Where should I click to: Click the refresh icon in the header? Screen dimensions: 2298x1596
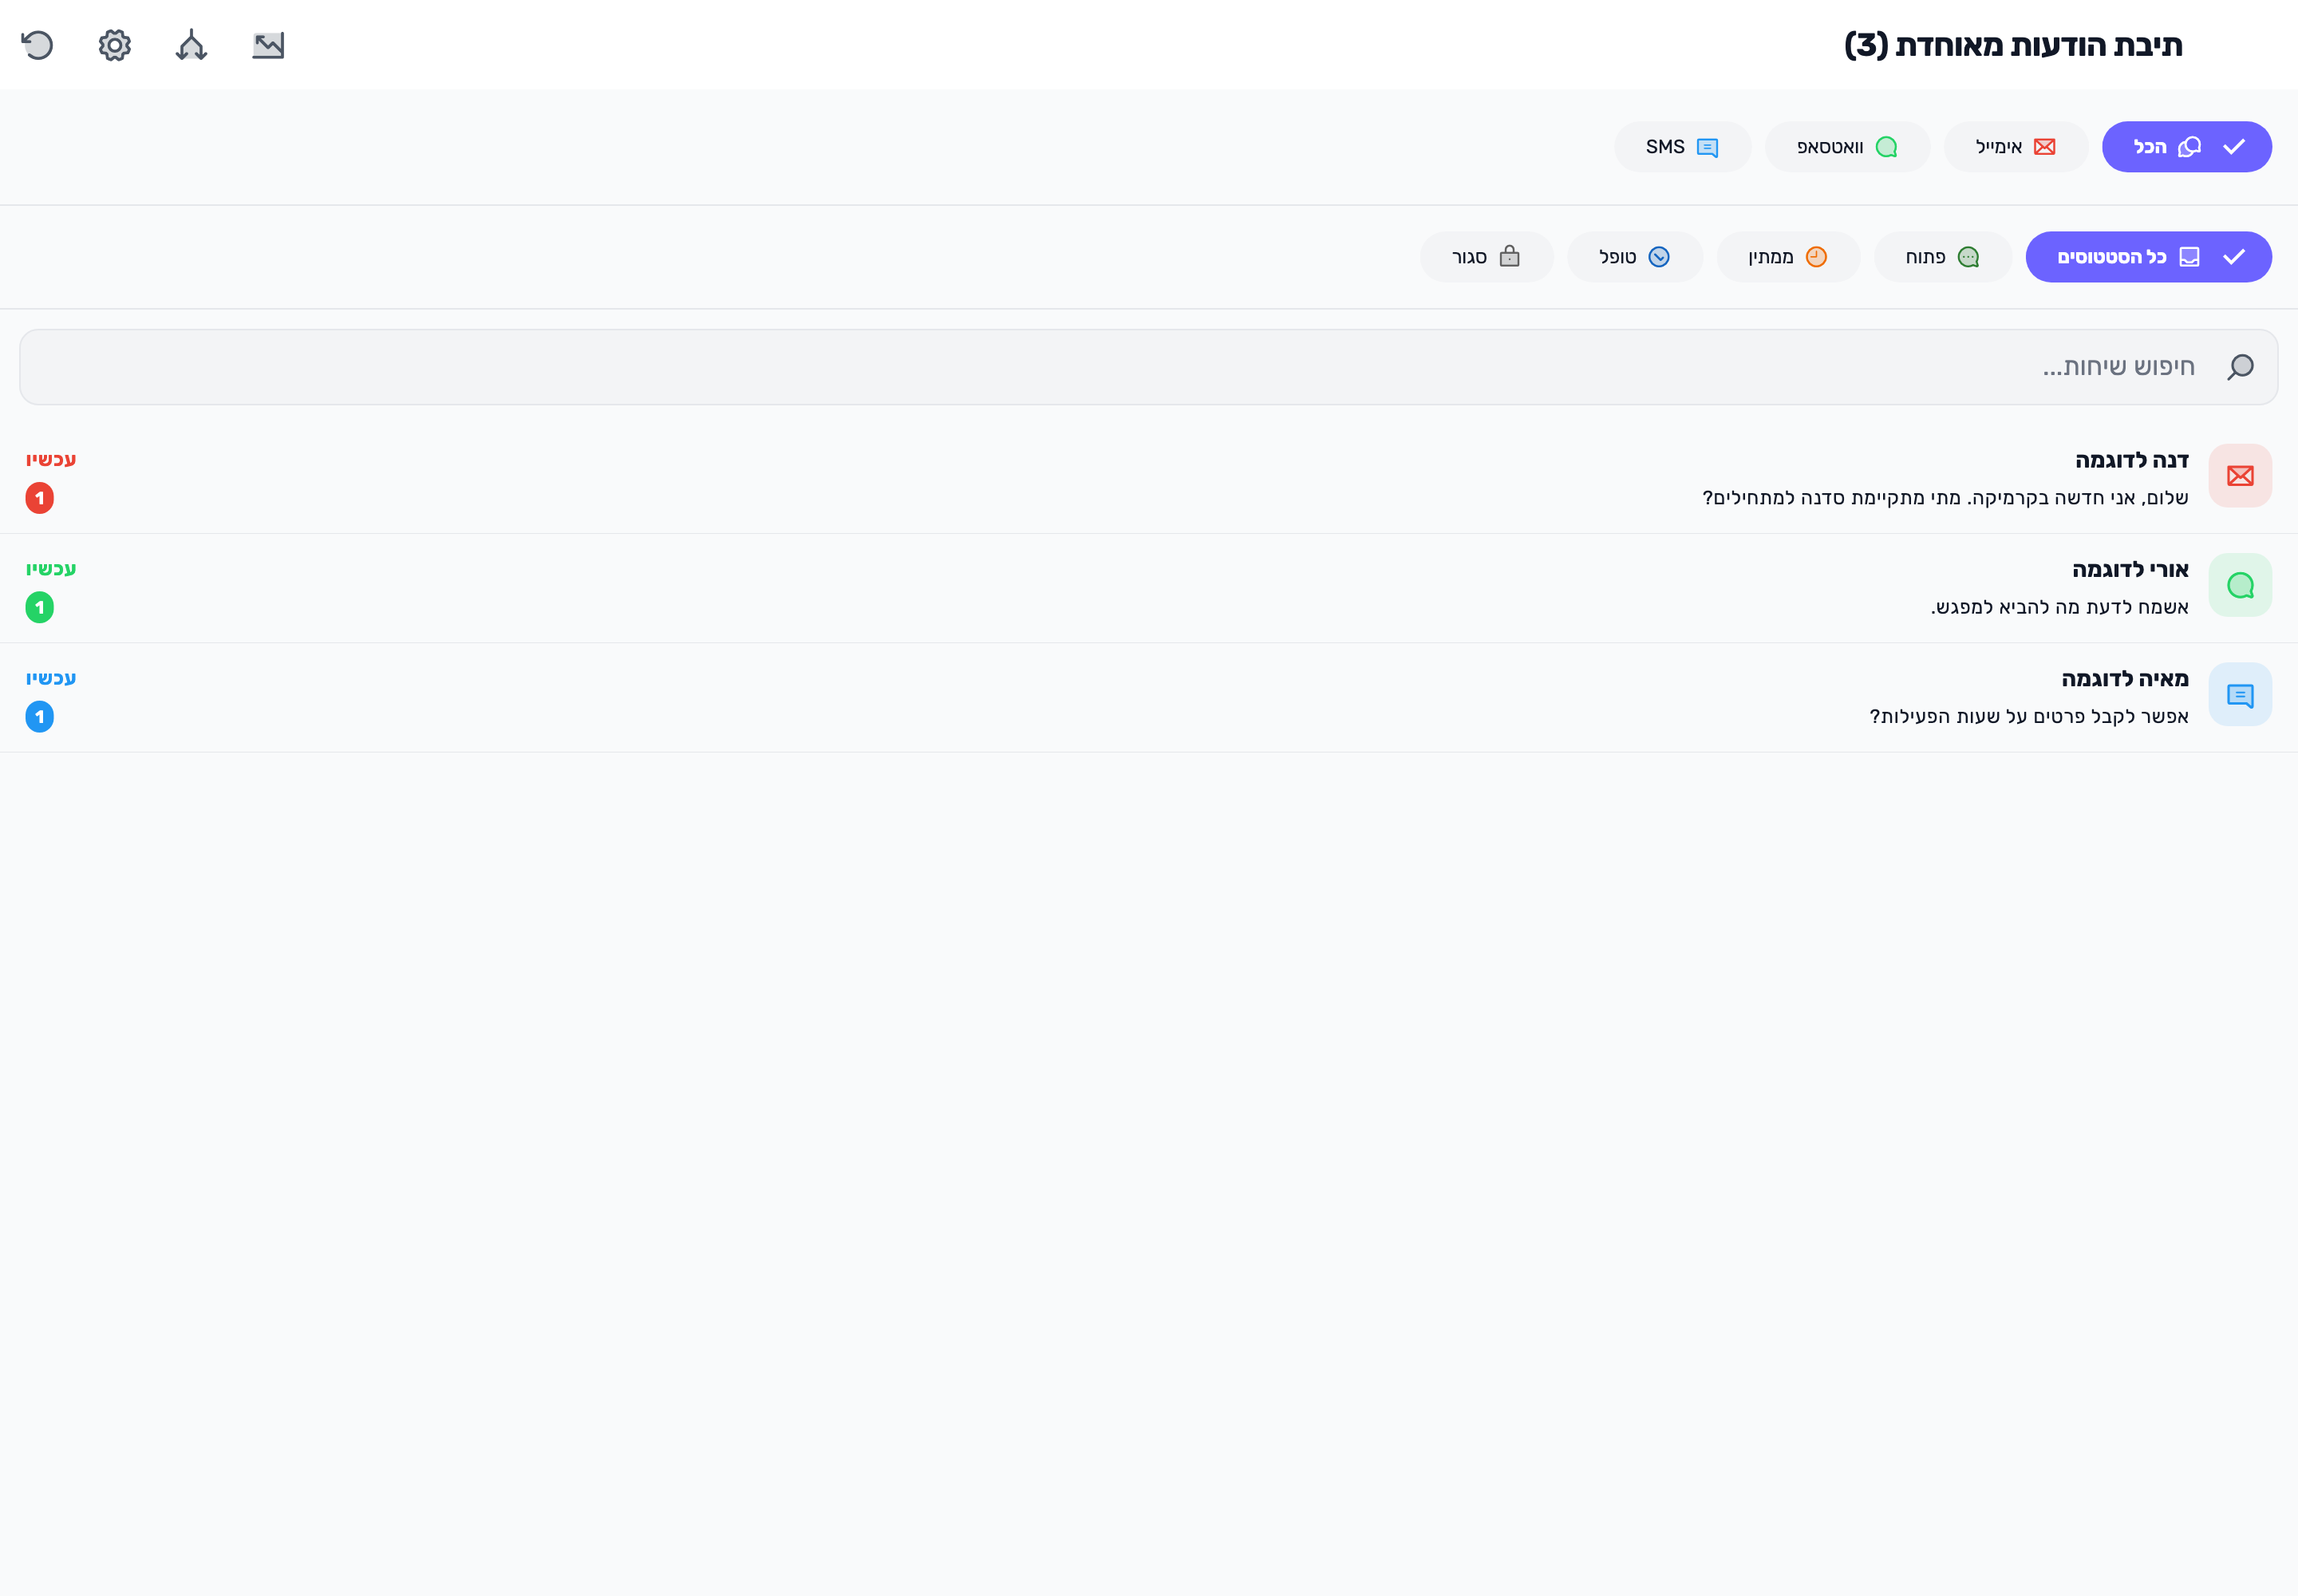pos(37,45)
